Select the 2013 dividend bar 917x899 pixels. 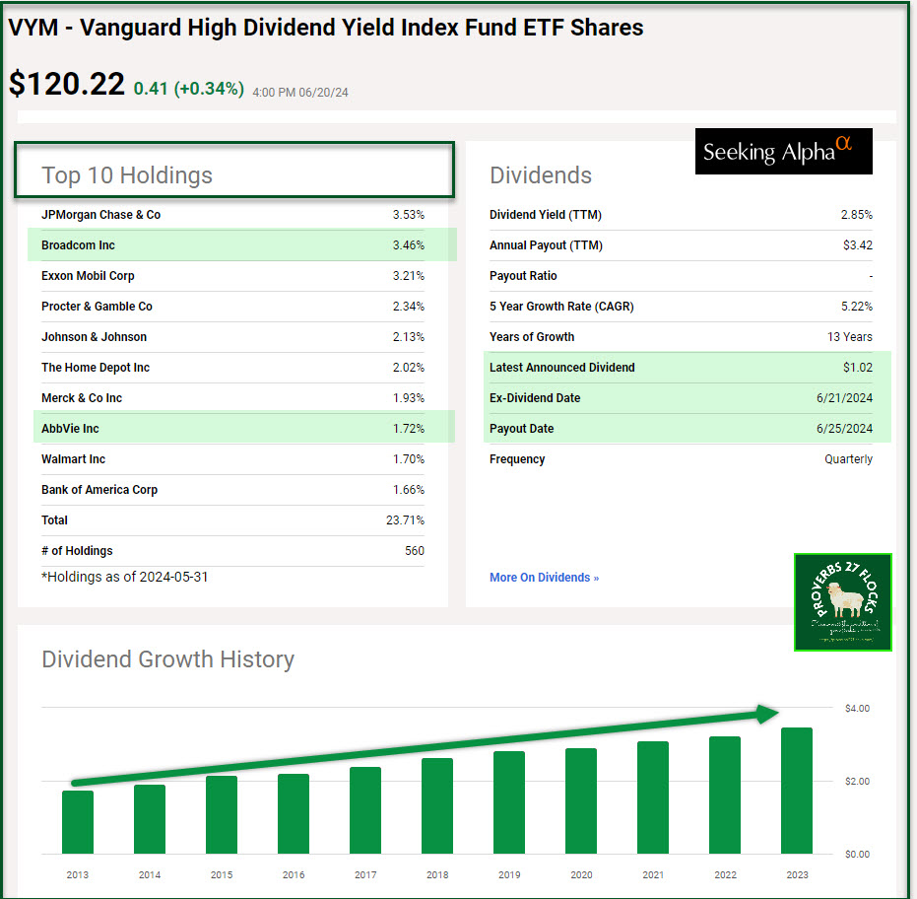point(78,821)
